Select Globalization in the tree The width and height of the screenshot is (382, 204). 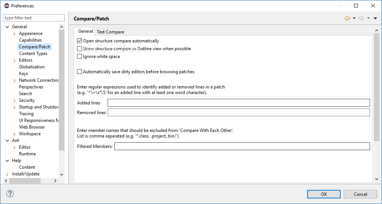(32, 67)
